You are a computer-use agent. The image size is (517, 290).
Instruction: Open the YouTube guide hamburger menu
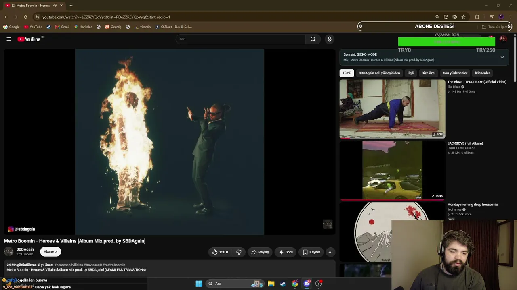(8, 39)
